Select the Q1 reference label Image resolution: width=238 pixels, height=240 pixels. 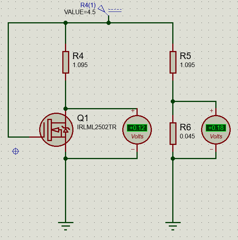tap(83, 118)
